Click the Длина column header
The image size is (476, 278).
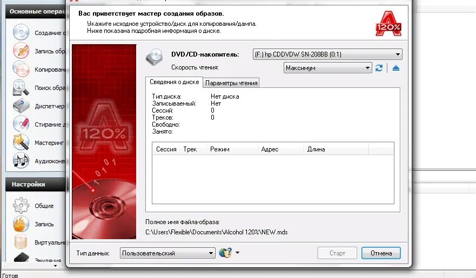336,149
